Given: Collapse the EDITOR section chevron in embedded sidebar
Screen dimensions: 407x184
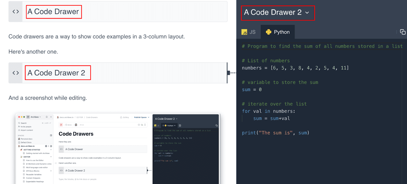Looking at the screenshot, I should click(x=51, y=157).
